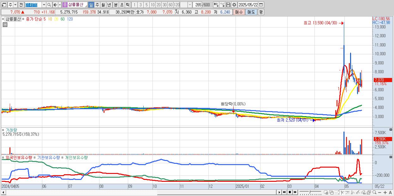Click the stock code input 014970
This screenshot has width=394, height=196.
pyautogui.click(x=33, y=5)
